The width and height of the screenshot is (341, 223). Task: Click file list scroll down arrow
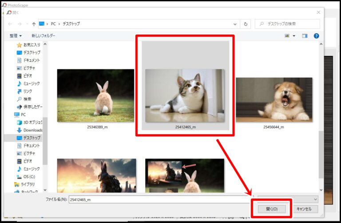[321, 190]
